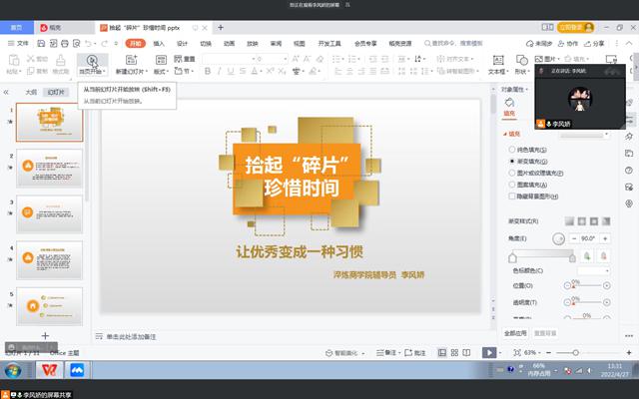The image size is (639, 399).
Task: Click the Fill paint bucket tab icon
Action: [x=509, y=103]
